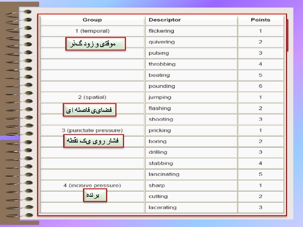Click points value 1 in jumping row
Viewport: 303px width, 227px height.
click(260, 97)
